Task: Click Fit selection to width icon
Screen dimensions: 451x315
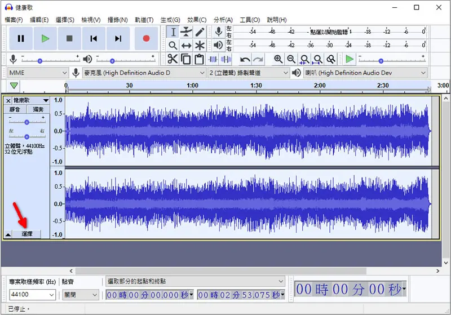Action: pos(304,59)
